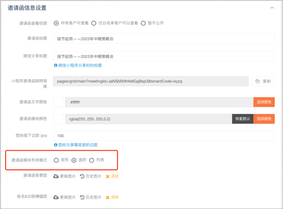Image resolution: width=283 pixels, height=209 pixels.
Task: Click the 小程序邀请函跳转链接 field
Action: tap(150, 81)
